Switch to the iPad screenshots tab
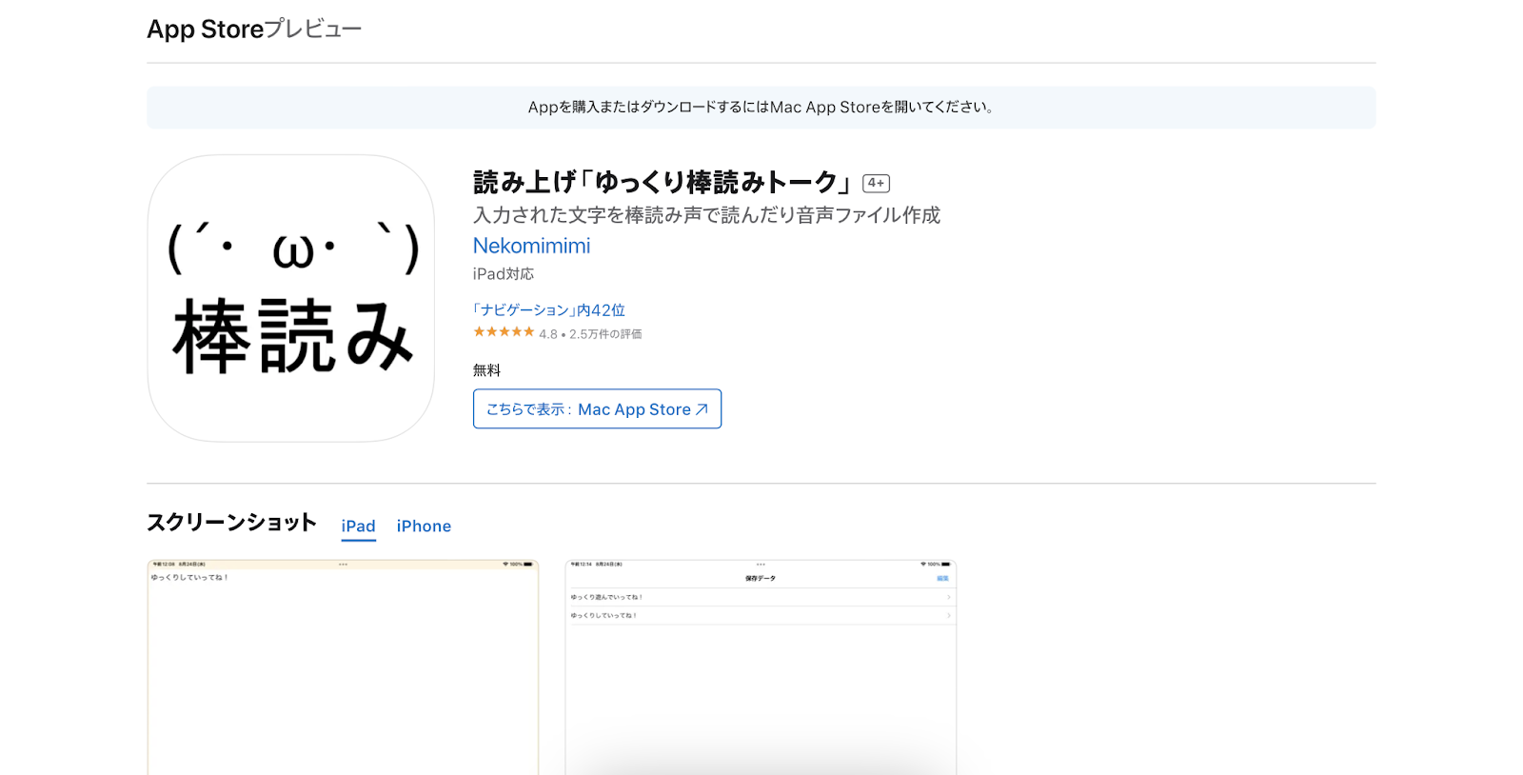1523x775 pixels. (x=359, y=527)
